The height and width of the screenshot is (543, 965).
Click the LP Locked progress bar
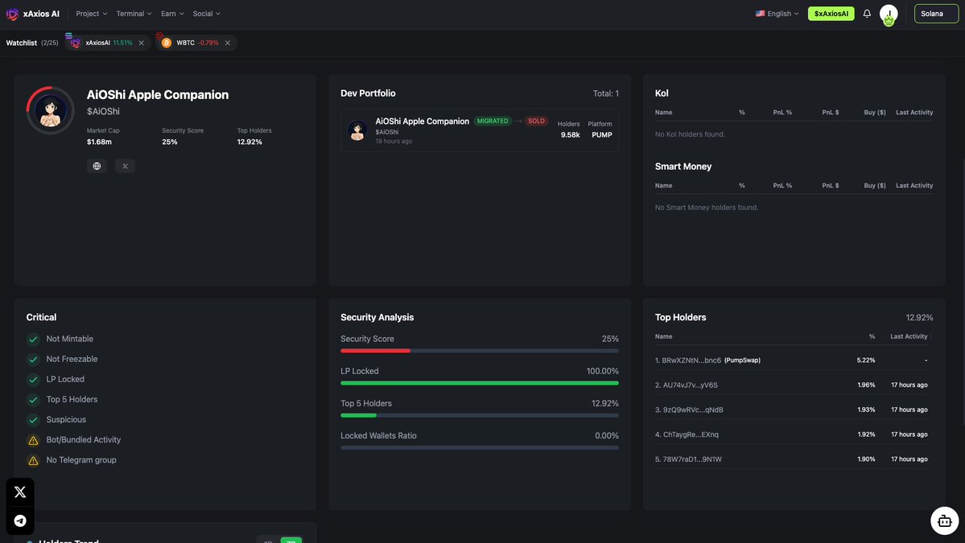pos(480,383)
